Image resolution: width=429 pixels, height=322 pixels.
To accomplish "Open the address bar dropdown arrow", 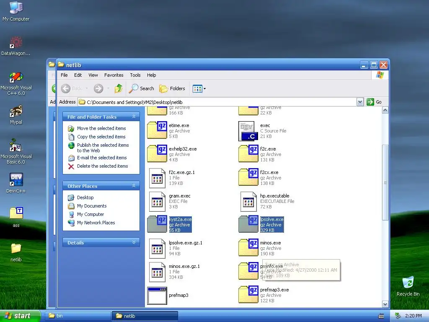I will coord(360,102).
